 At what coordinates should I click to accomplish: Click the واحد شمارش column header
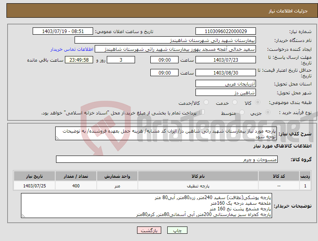click(117, 176)
